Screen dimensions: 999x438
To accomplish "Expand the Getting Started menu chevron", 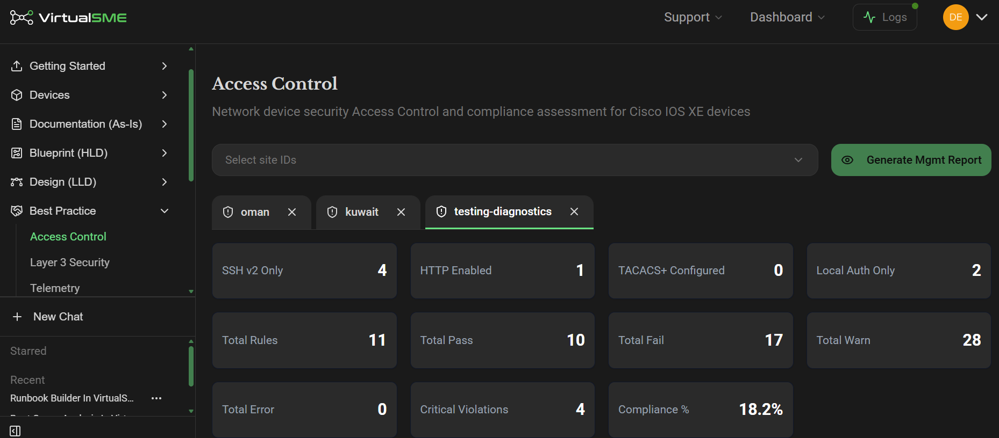I will (165, 66).
